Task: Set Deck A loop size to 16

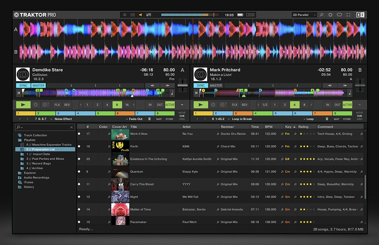Action: [127, 105]
